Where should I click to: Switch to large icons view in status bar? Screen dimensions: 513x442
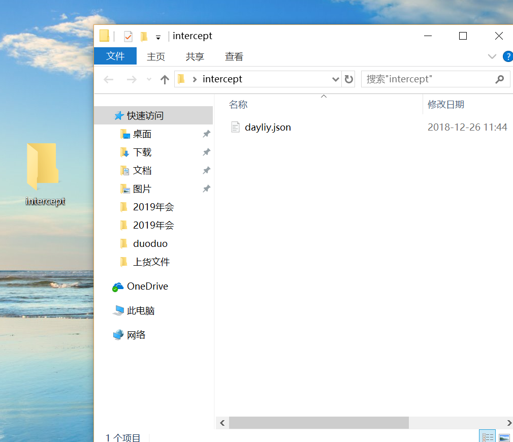pos(504,437)
